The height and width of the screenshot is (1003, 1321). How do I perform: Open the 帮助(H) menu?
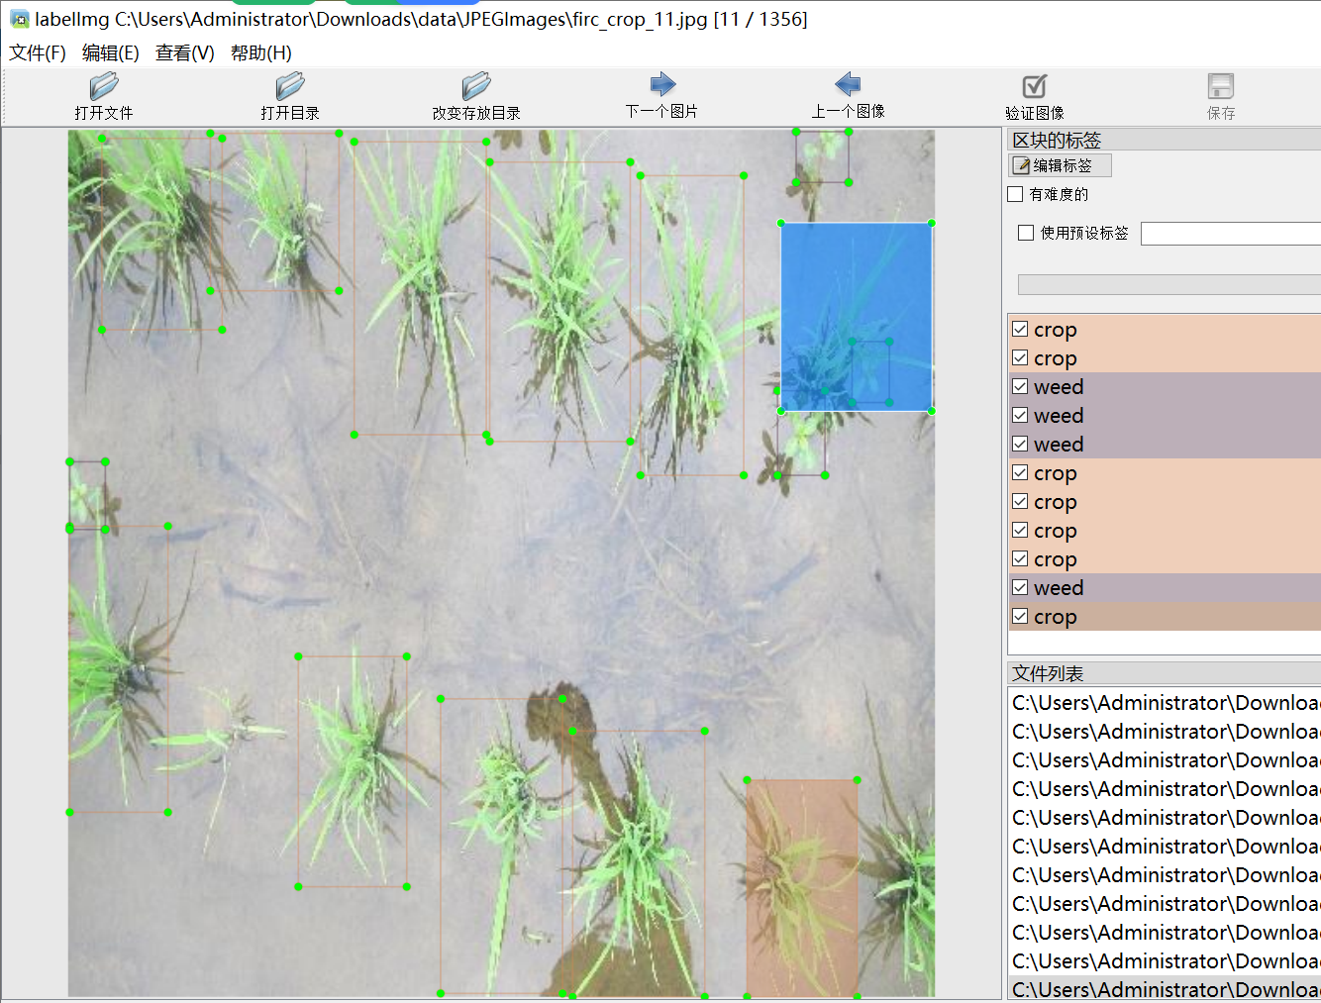[261, 53]
